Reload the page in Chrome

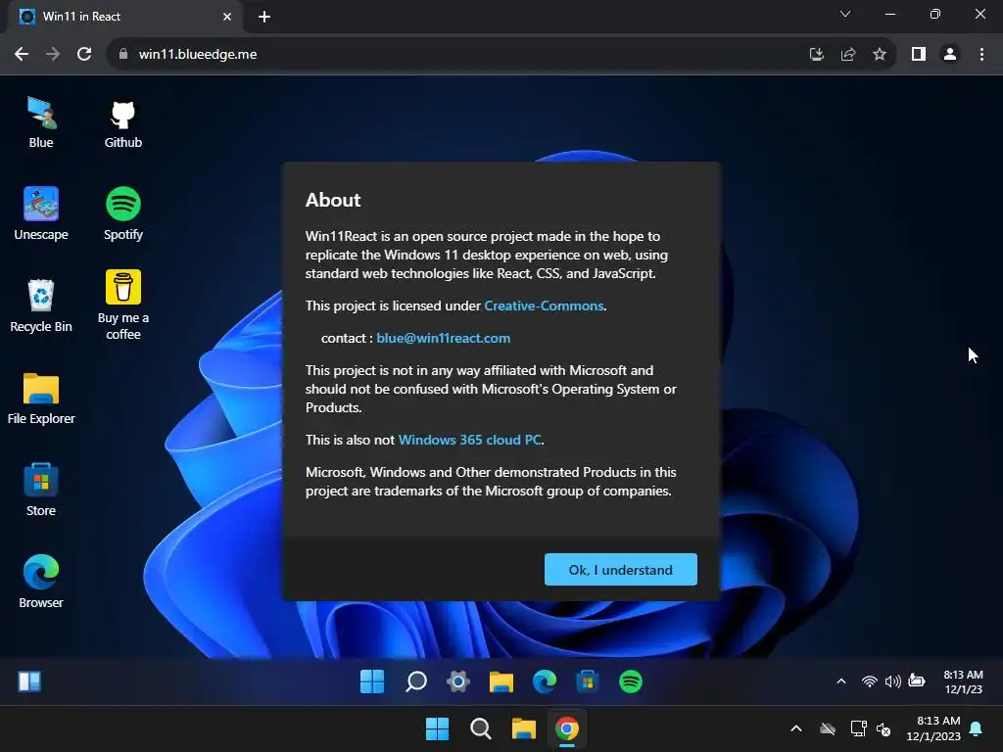(84, 55)
